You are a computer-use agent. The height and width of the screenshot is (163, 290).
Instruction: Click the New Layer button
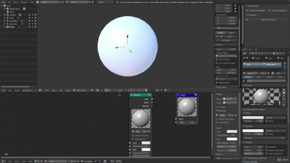coord(226,40)
